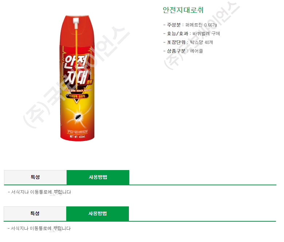Click the 포장단위 박스당 40개 line
Viewport: 284px width, 242px height.
point(188,42)
